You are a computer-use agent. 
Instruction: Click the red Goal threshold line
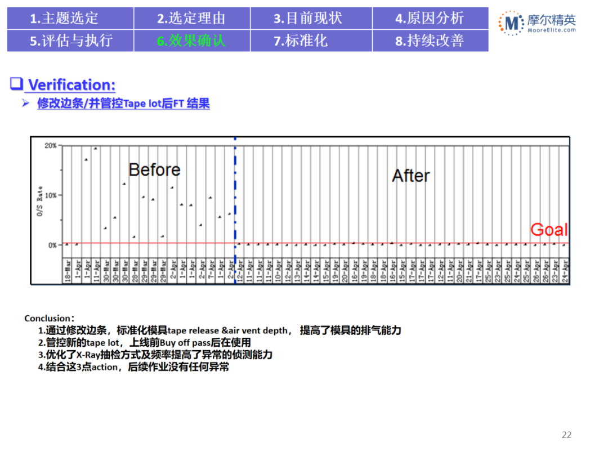tap(316, 243)
